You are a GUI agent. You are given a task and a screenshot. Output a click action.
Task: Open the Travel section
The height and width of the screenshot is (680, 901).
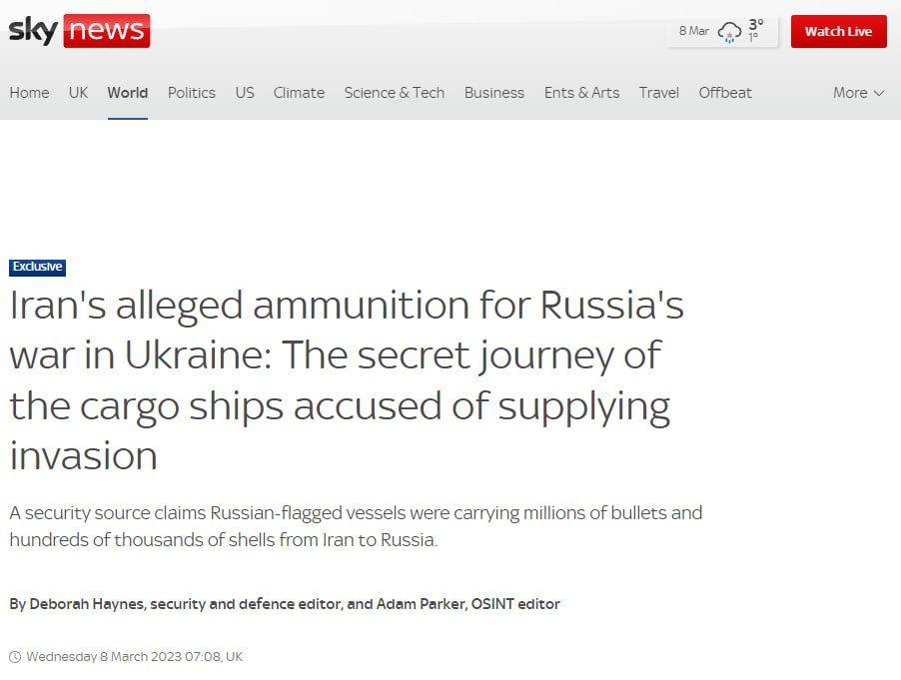point(659,93)
